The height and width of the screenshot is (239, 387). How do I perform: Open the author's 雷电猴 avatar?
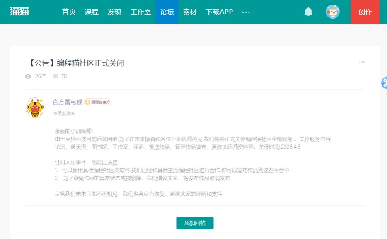click(35, 107)
